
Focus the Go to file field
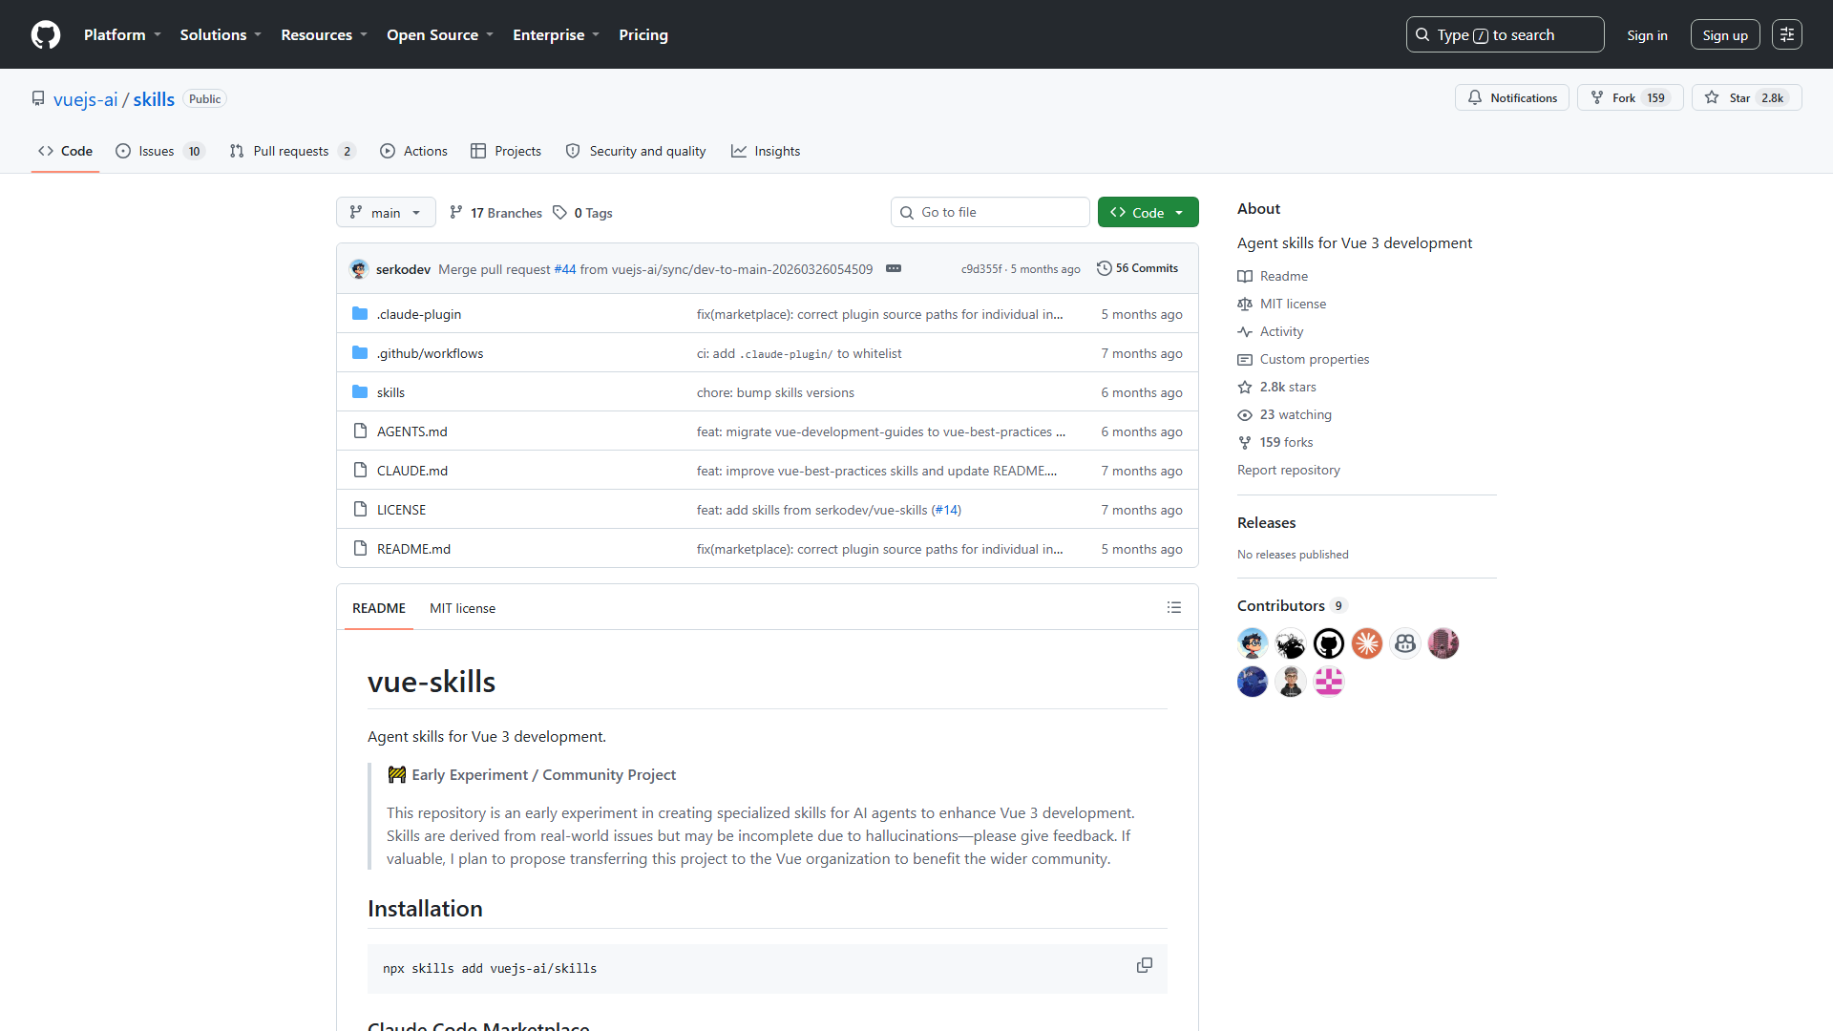tap(990, 212)
